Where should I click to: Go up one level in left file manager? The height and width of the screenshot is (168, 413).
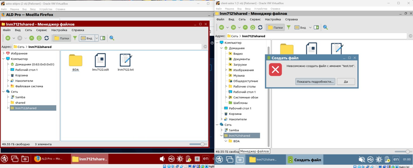(x=32, y=38)
